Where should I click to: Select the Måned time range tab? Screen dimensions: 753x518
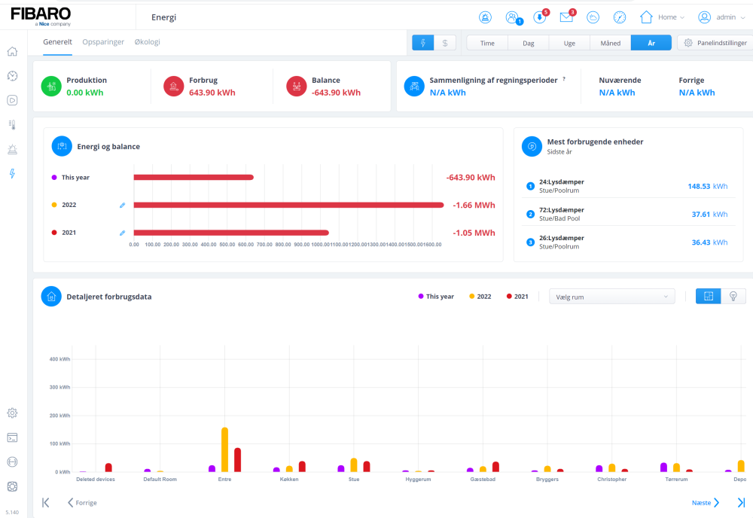point(610,43)
